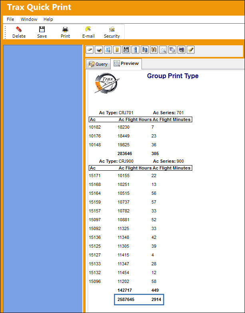The image size is (245, 313).
Task: Click the dotted toolbar grip handle
Action: 5,32
